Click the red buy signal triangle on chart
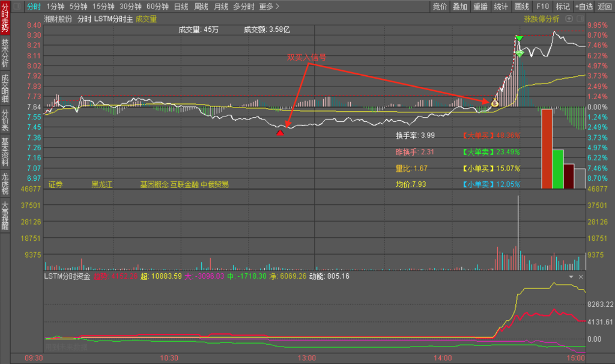 (x=280, y=132)
